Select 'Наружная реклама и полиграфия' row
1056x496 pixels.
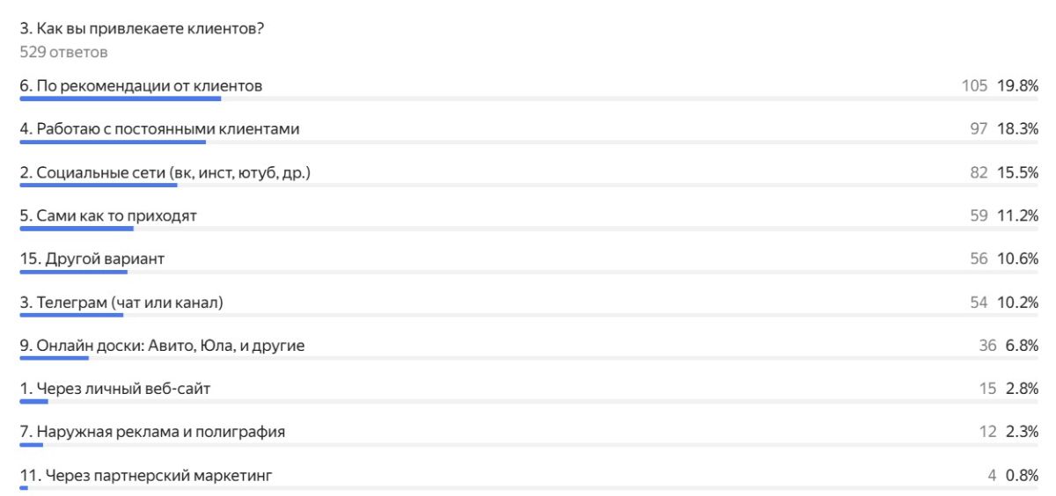click(x=152, y=432)
